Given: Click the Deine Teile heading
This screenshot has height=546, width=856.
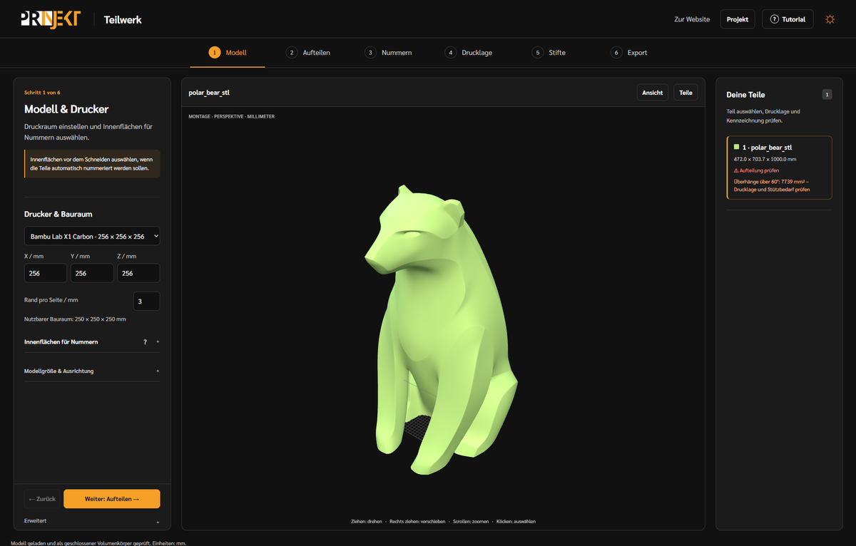Looking at the screenshot, I should (x=745, y=95).
